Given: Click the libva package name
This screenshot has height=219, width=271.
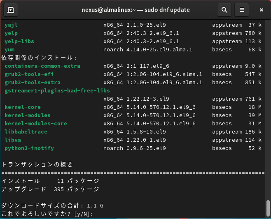Looking at the screenshot, I should [x=13, y=140].
